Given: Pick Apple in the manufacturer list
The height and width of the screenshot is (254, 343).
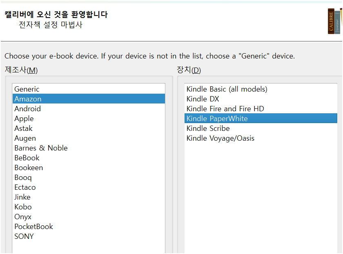Looking at the screenshot, I should click(x=89, y=119).
